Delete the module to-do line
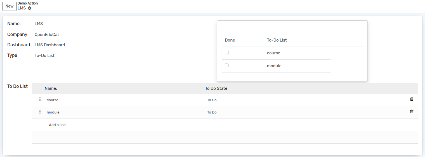 click(x=412, y=112)
